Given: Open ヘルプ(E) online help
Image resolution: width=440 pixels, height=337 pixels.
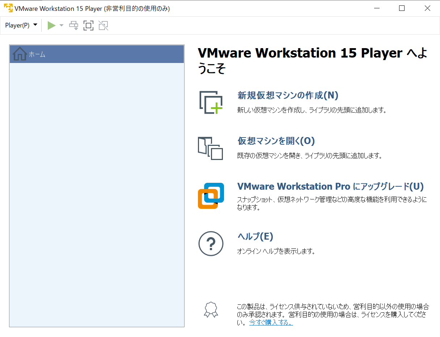Looking at the screenshot, I should [255, 236].
